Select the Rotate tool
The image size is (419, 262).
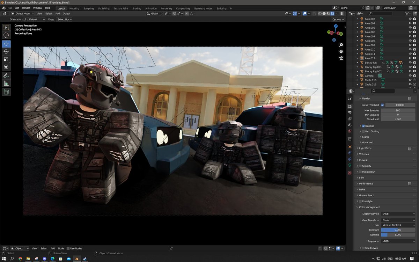click(6, 52)
